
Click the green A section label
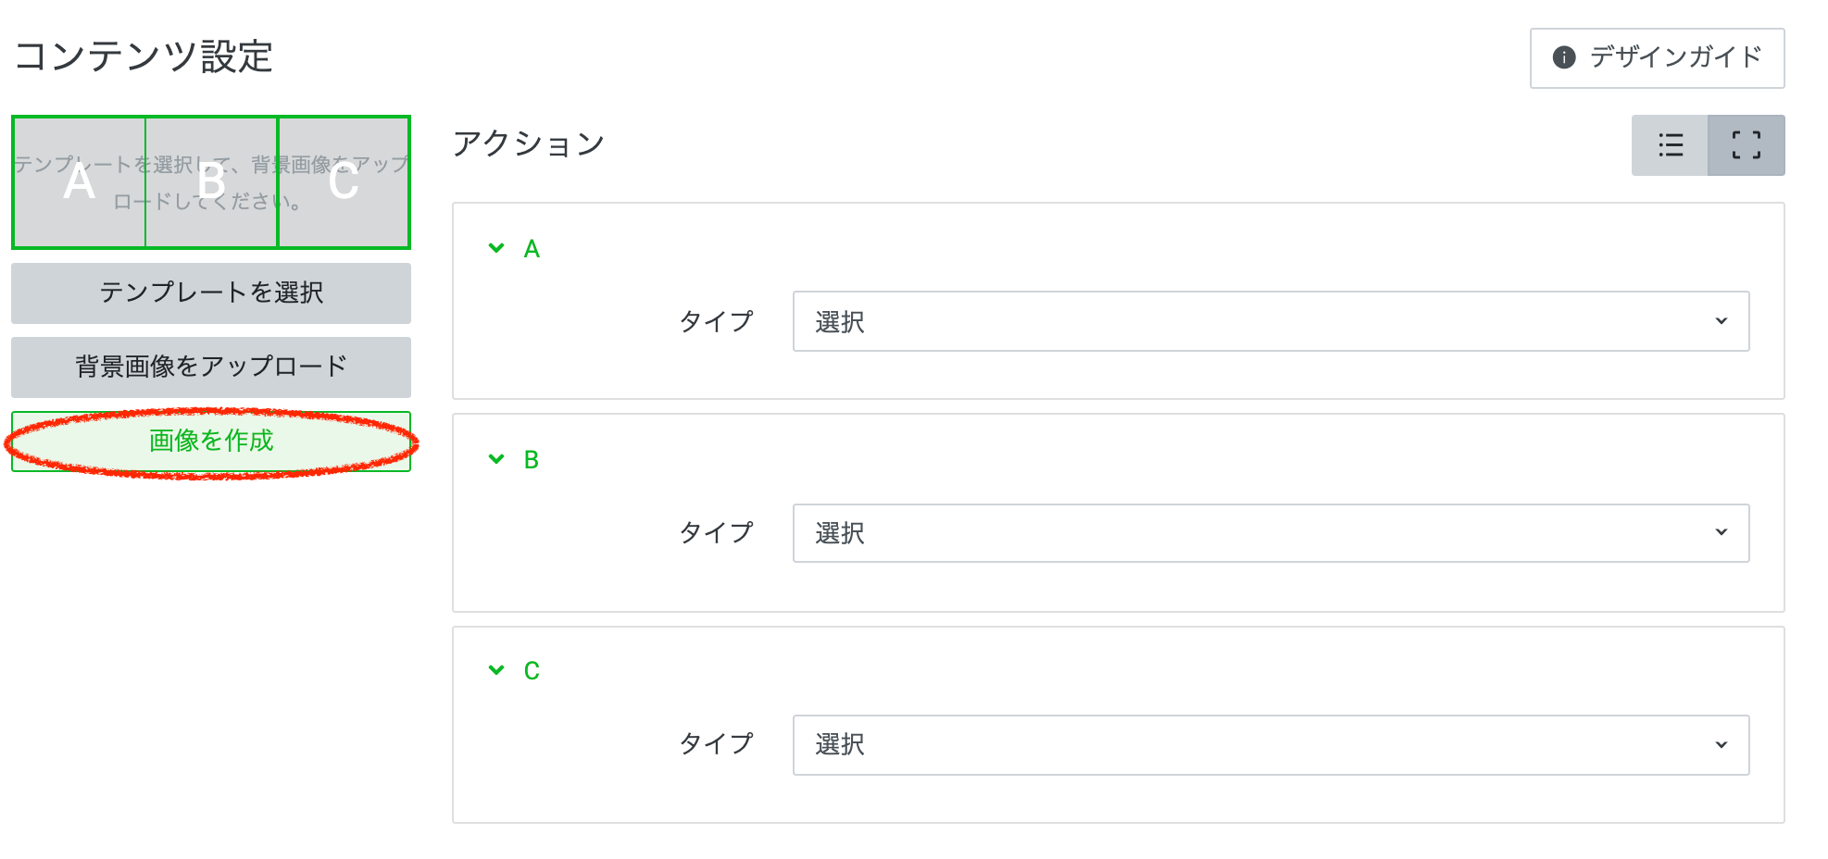coord(532,249)
